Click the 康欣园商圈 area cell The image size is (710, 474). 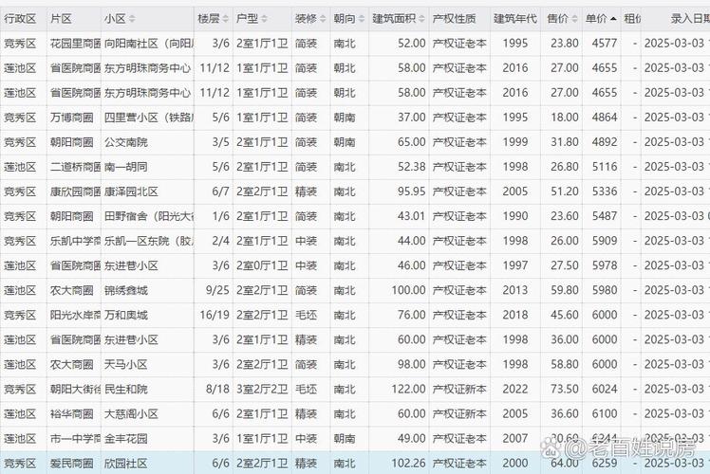tap(75, 191)
